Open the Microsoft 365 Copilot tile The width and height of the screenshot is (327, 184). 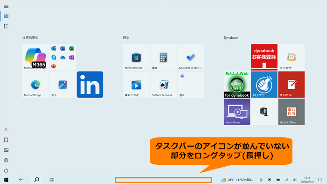pyautogui.click(x=36, y=57)
